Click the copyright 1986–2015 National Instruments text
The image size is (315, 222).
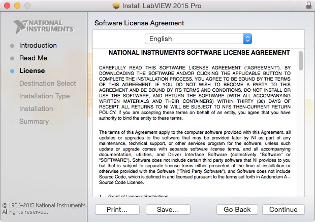coord(44,209)
